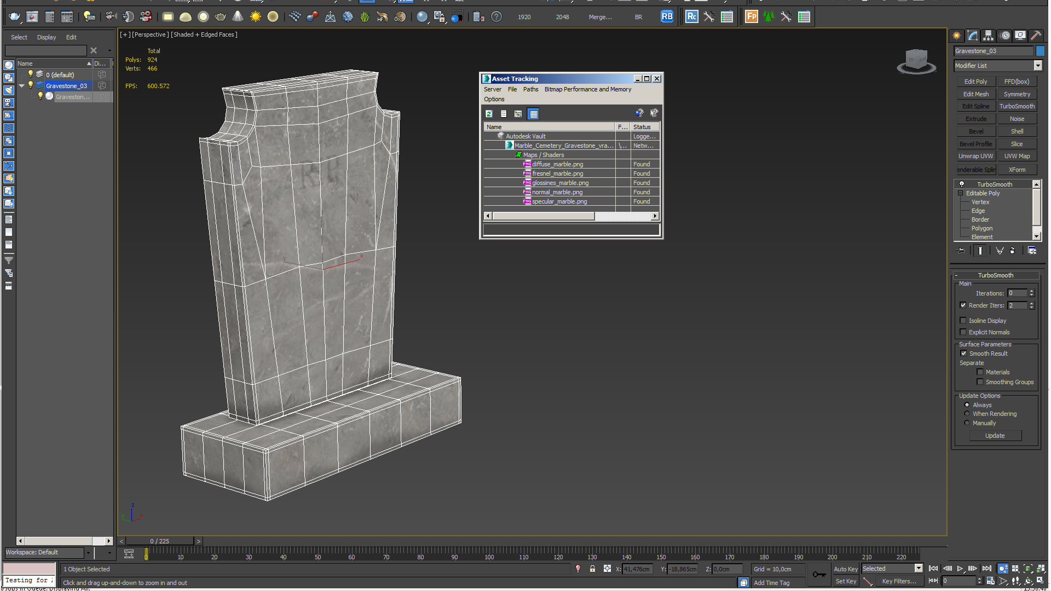Click the Motion panel tab icon
Viewport: 1051px width, 591px height.
(1004, 36)
